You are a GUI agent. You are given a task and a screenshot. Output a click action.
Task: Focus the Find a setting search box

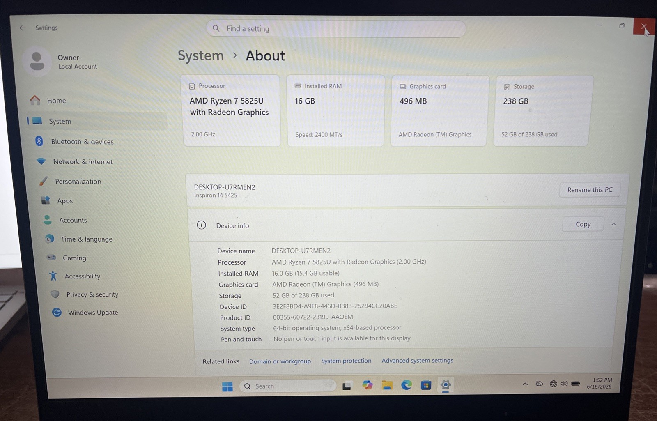click(x=336, y=29)
